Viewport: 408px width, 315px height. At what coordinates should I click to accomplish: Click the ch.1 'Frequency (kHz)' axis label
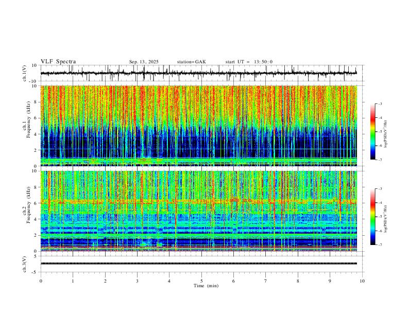[28, 119]
